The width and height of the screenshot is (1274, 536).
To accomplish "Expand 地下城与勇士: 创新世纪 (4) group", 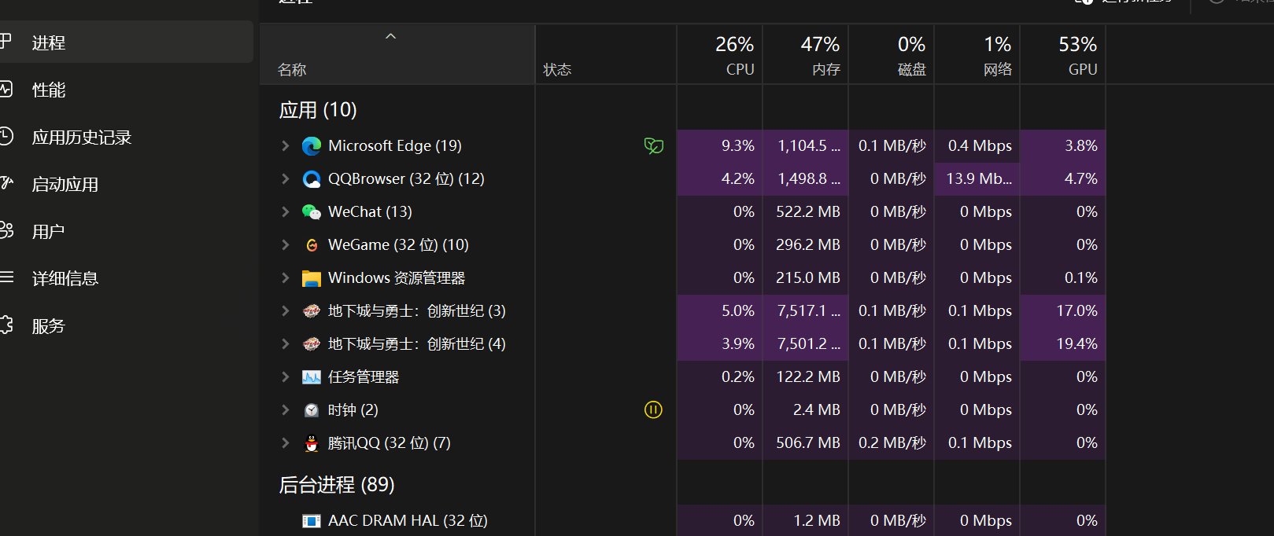I will pyautogui.click(x=286, y=343).
